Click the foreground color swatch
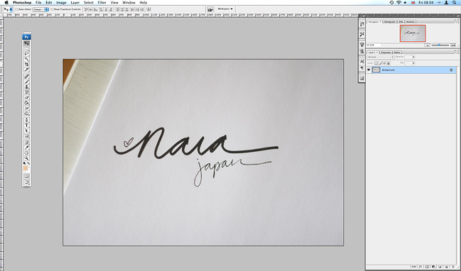The image size is (461, 271). click(x=26, y=168)
